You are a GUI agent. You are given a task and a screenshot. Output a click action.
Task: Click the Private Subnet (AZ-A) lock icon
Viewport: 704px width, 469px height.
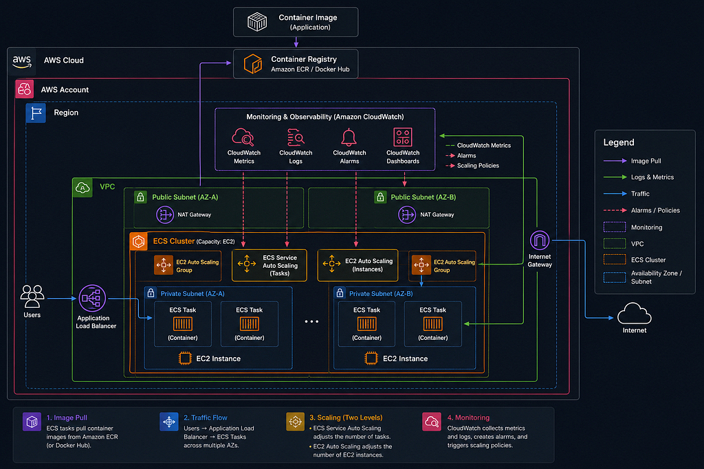point(151,293)
